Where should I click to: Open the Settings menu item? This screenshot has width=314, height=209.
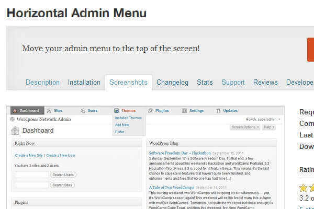(x=196, y=111)
